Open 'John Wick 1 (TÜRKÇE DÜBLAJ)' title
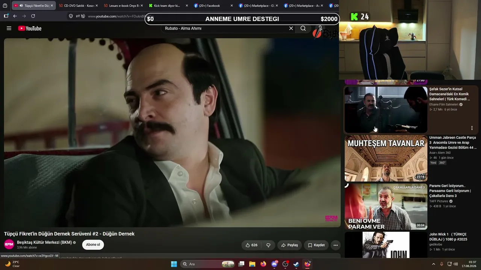 448,237
